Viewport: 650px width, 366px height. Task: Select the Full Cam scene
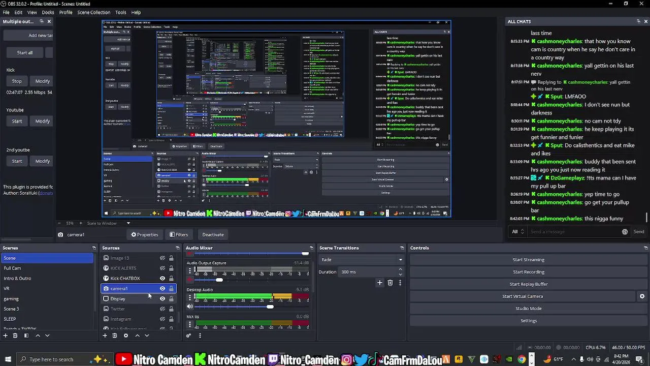47,268
